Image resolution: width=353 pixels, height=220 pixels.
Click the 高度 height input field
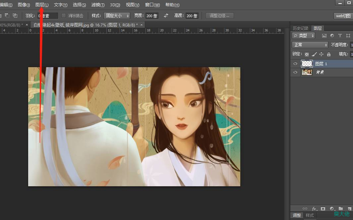(x=192, y=16)
